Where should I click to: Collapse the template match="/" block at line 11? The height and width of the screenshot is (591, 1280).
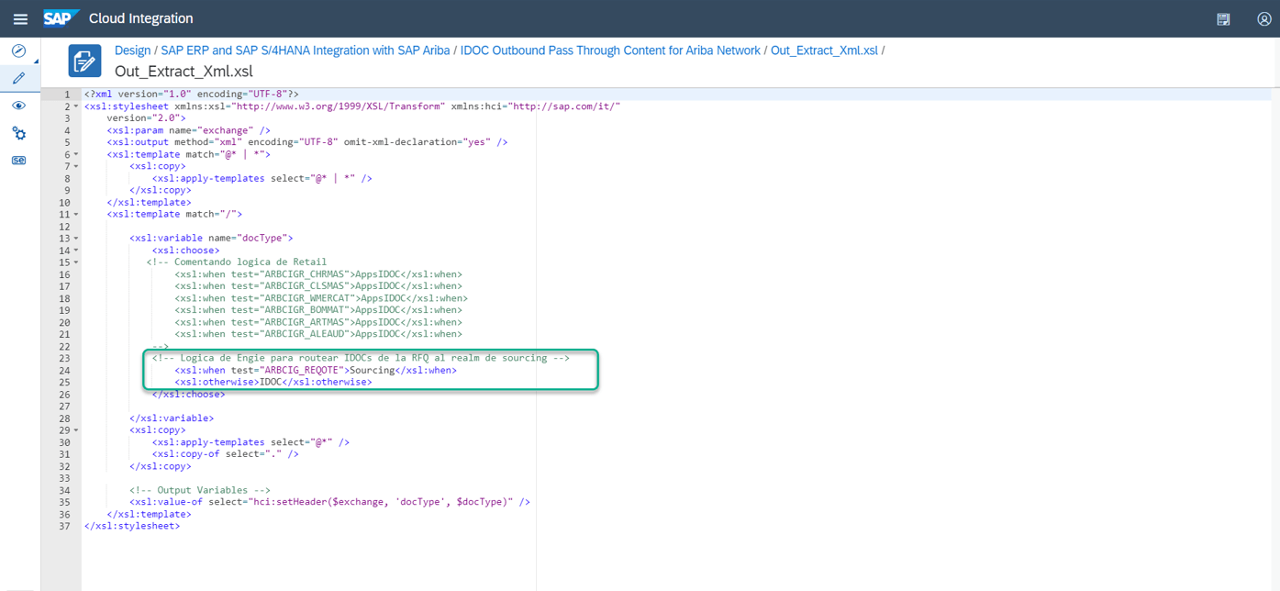pos(76,214)
